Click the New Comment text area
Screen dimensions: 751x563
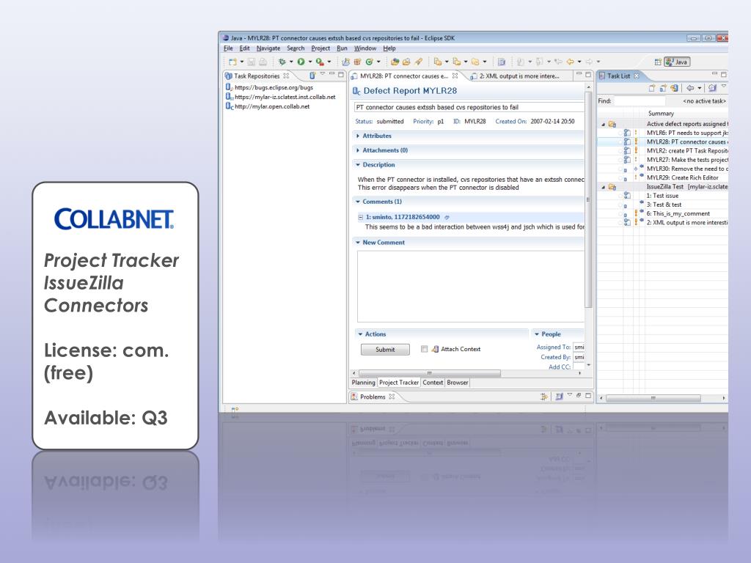point(470,287)
